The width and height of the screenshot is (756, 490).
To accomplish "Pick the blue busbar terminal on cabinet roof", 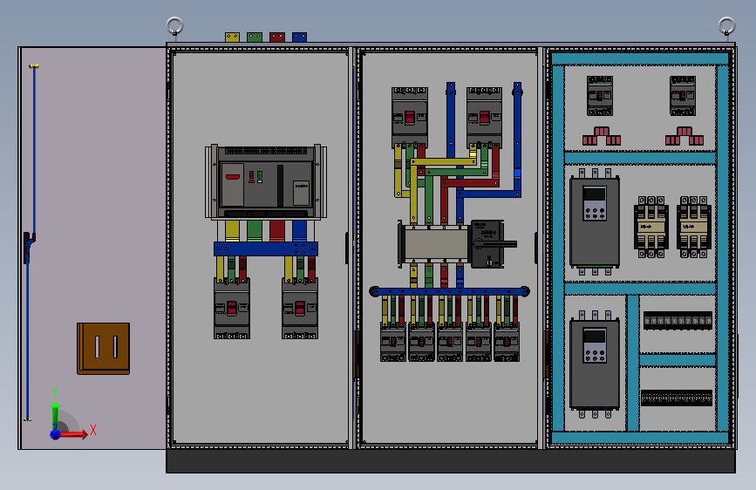I will coord(299,37).
